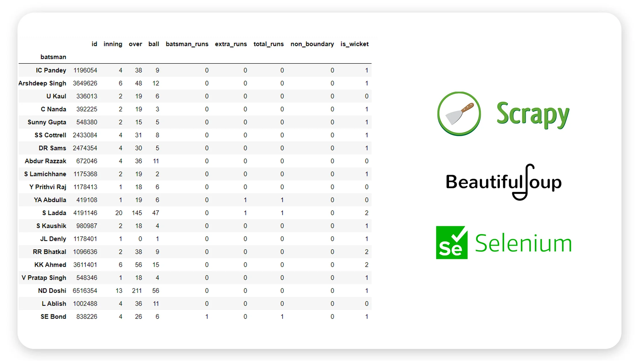
Task: Click the 'Abdur Razzak' row label
Action: pyautogui.click(x=45, y=161)
